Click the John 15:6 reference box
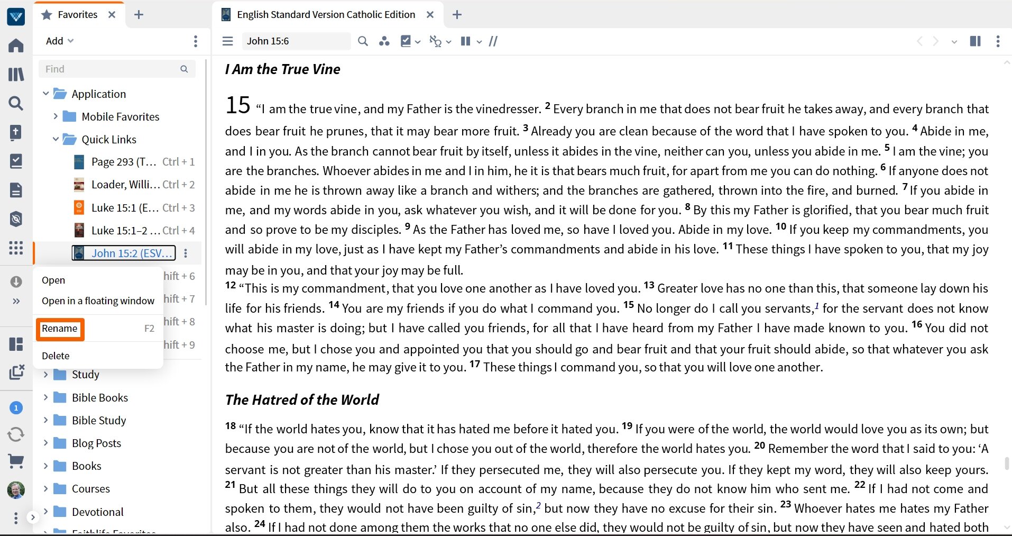The height and width of the screenshot is (536, 1012). pyautogui.click(x=296, y=41)
